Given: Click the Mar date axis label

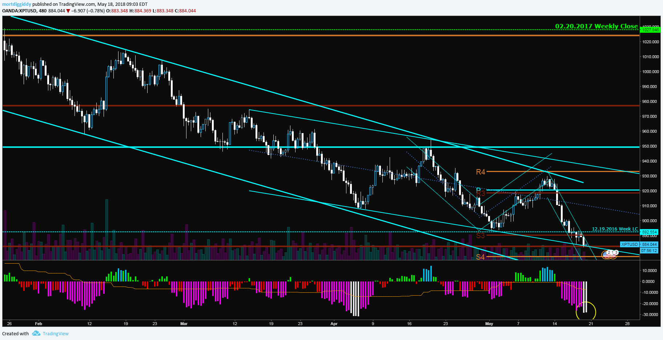Looking at the screenshot, I should tap(184, 324).
